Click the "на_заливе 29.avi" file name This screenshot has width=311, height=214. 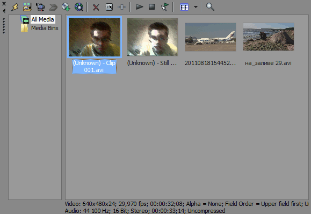click(x=268, y=63)
